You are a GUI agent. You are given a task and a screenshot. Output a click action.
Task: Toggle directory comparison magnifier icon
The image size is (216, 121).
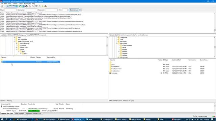coord(39,6)
